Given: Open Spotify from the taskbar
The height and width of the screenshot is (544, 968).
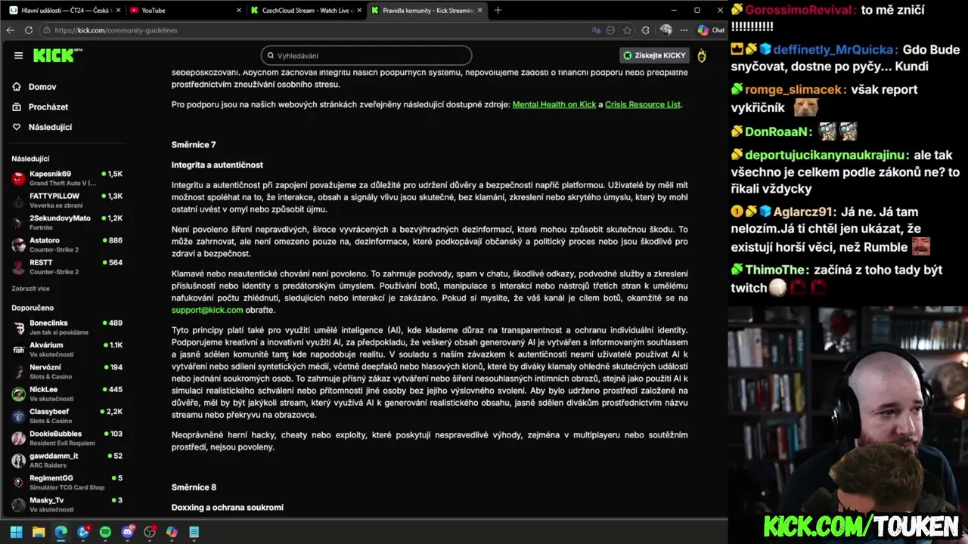Looking at the screenshot, I should pyautogui.click(x=105, y=532).
